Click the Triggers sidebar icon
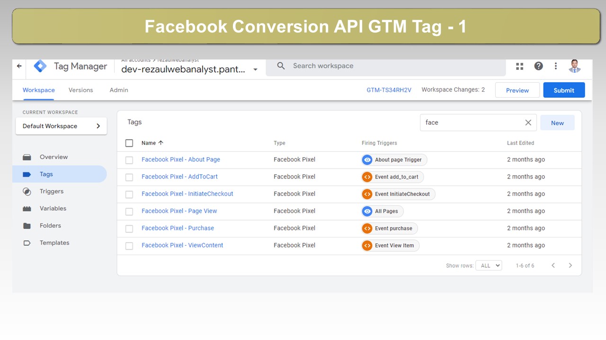606x340 pixels. tap(27, 191)
